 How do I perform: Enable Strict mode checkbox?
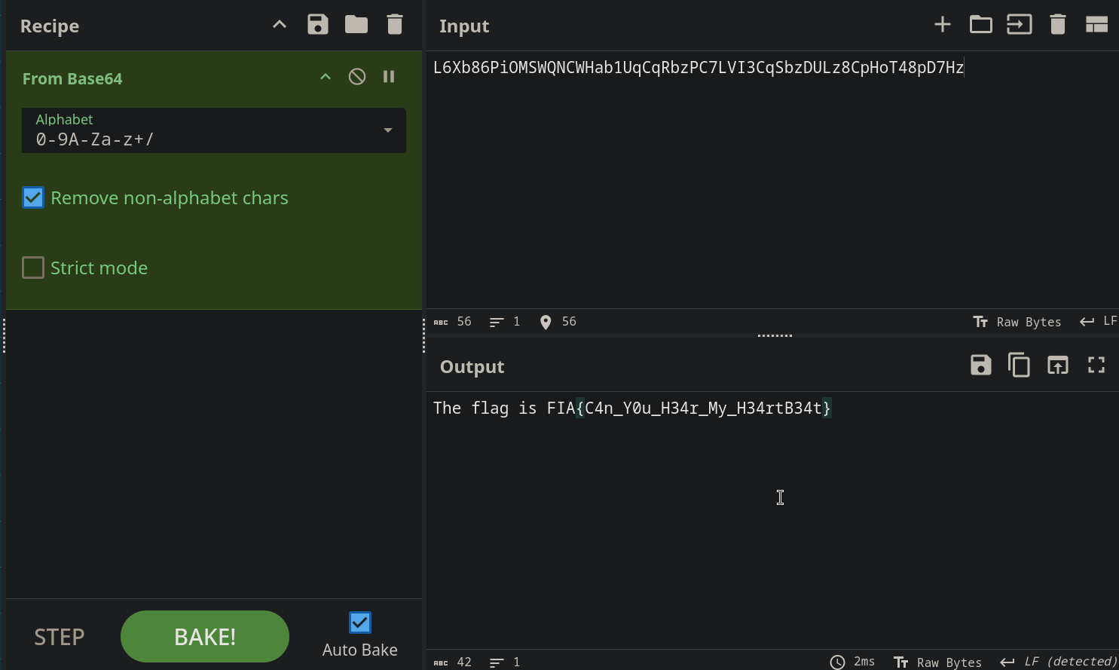pos(33,268)
